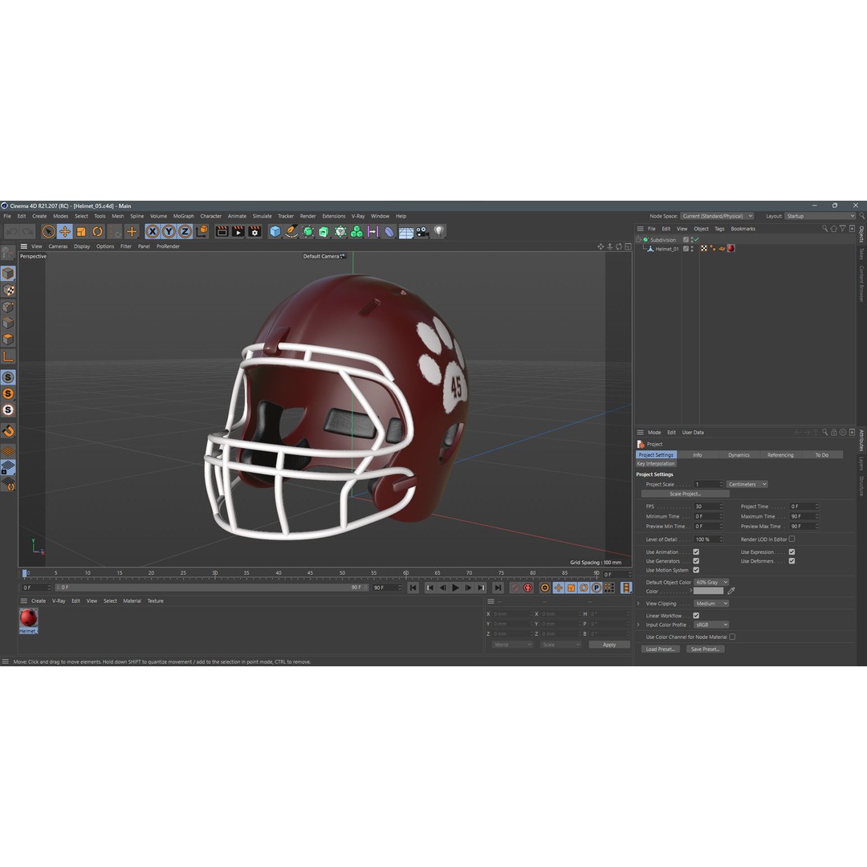Screen dimensions: 867x867
Task: Open the MoGraph menu
Action: pyautogui.click(x=182, y=216)
